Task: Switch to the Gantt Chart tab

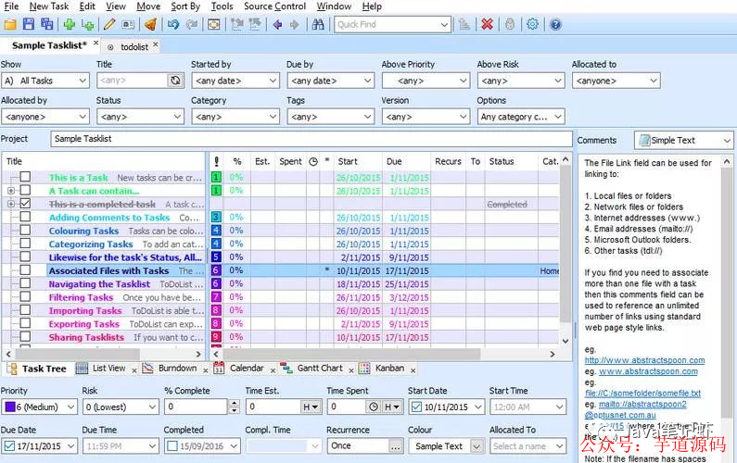Action: 320,369
